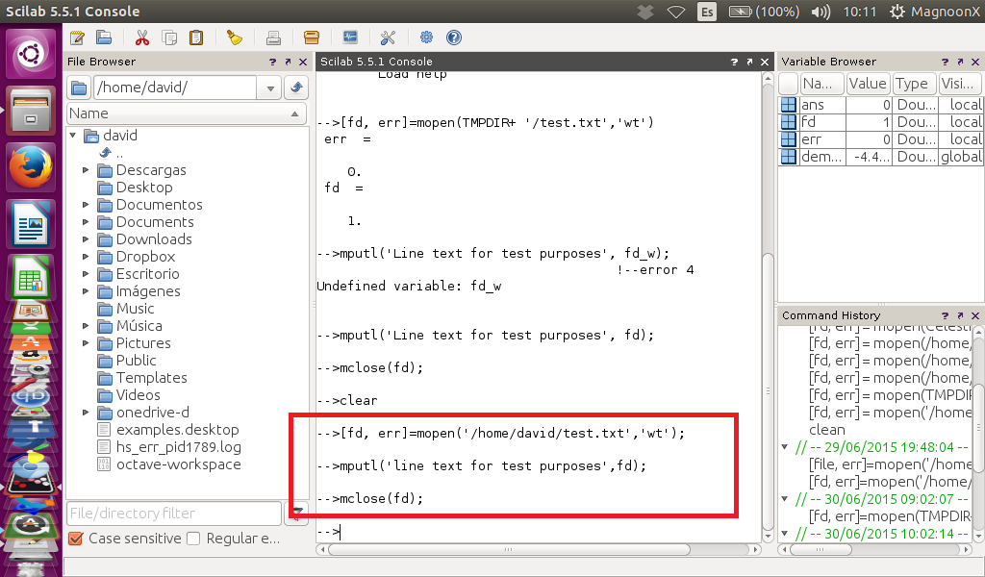Select the Public folder
The height and width of the screenshot is (577, 985).
pyautogui.click(x=136, y=361)
